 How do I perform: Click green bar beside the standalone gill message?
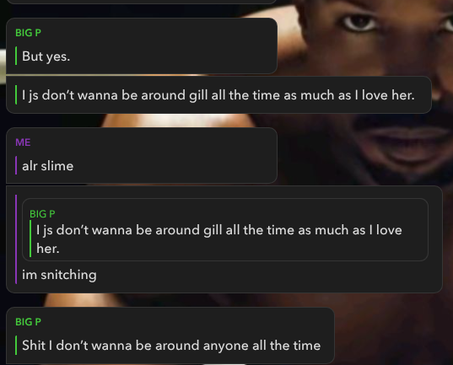point(16,94)
